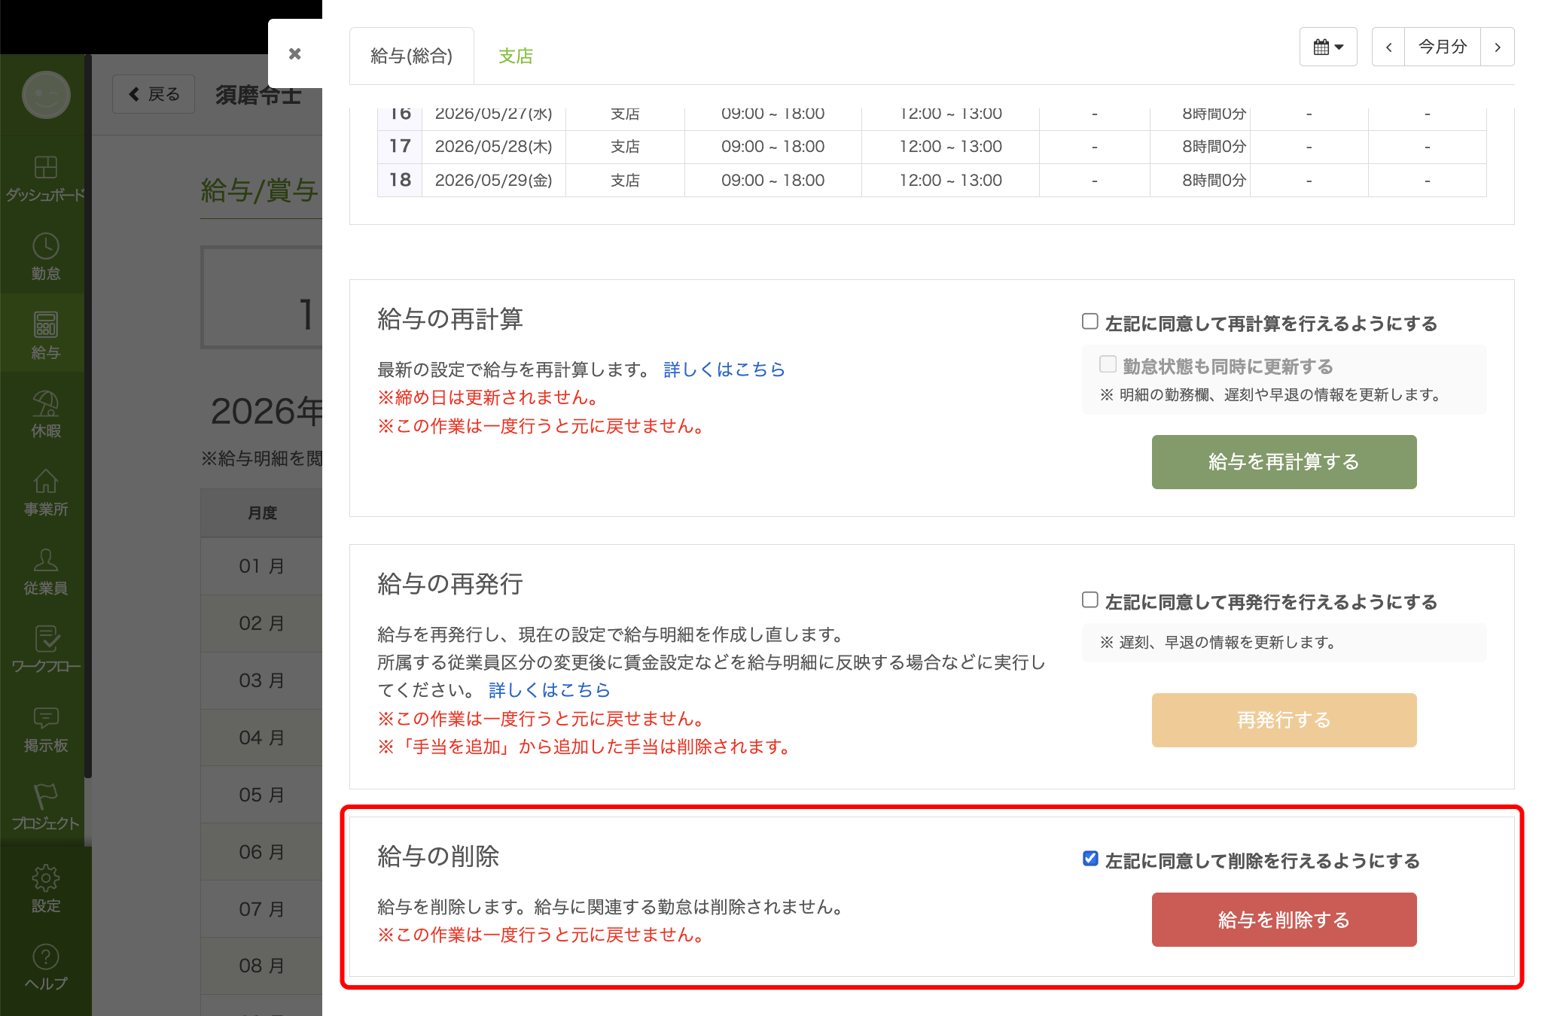
Task: Open the プロジェクト flag icon in sidebar
Action: (x=46, y=807)
